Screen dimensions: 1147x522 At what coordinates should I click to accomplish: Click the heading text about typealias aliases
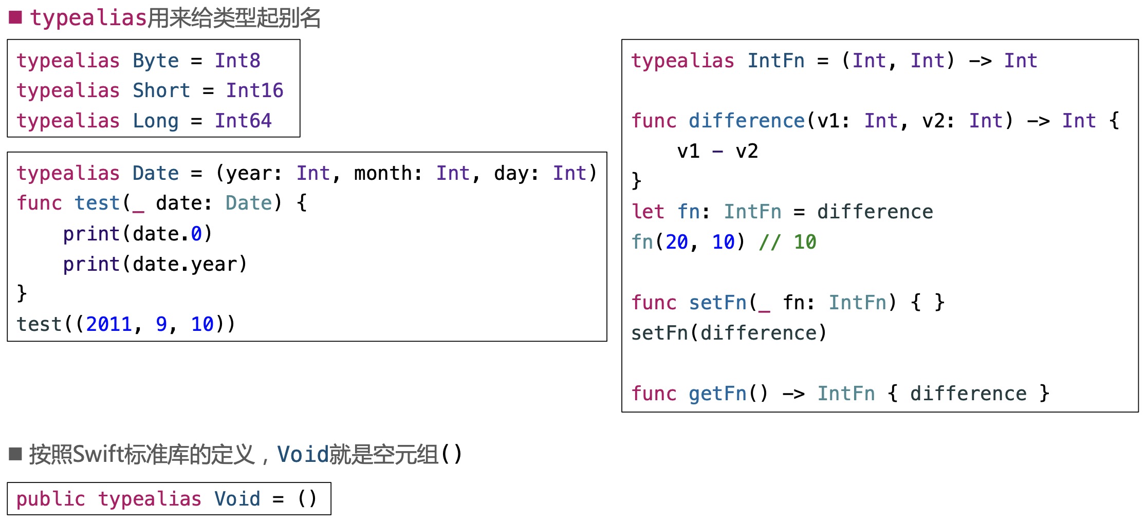point(175,18)
